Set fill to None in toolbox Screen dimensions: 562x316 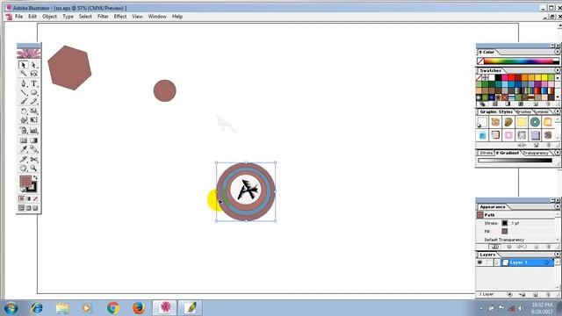click(x=35, y=199)
